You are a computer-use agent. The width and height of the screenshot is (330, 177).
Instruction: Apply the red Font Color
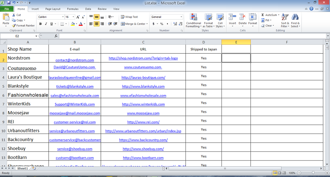tap(80, 24)
